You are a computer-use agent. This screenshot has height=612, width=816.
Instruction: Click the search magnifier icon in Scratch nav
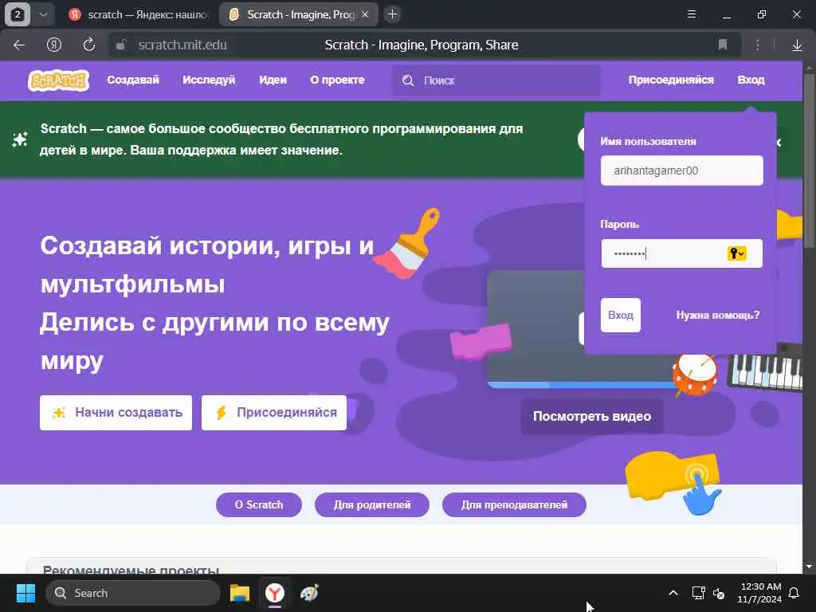[x=408, y=80]
